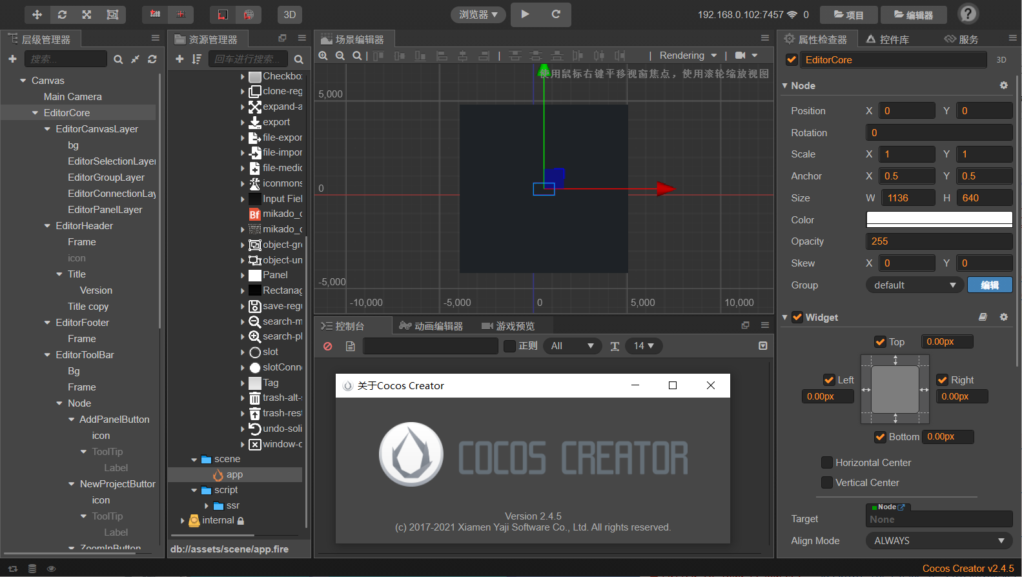1022x577 pixels.
Task: Click the Play preview button
Action: coord(526,14)
